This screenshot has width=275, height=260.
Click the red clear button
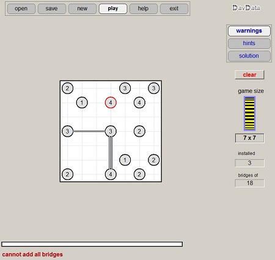[x=249, y=75]
